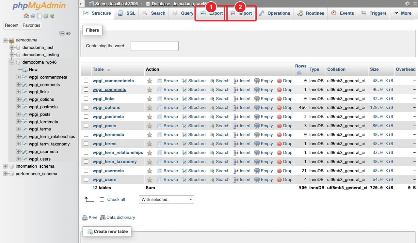Click New under demodoma_wp46 in tree

point(33,70)
